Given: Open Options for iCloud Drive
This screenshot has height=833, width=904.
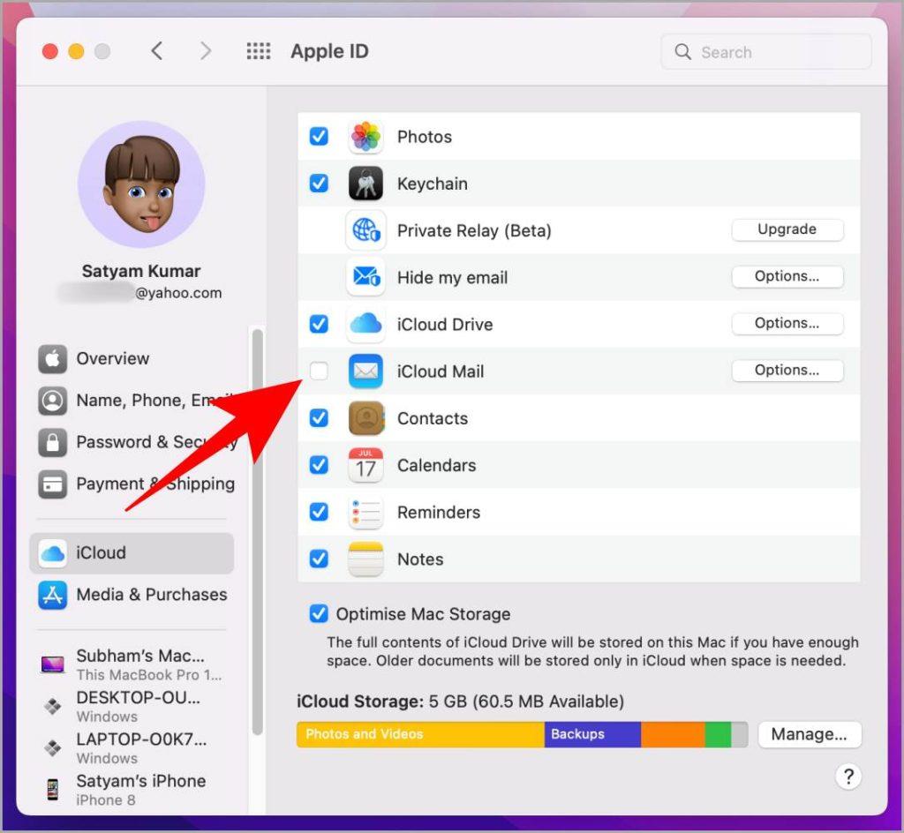Looking at the screenshot, I should (787, 323).
